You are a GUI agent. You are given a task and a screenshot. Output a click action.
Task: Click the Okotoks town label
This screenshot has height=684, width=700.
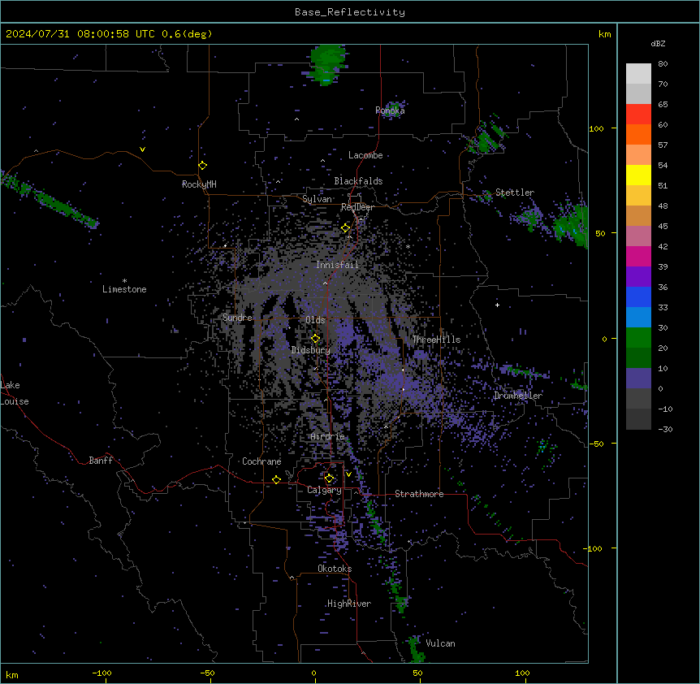pos(335,569)
